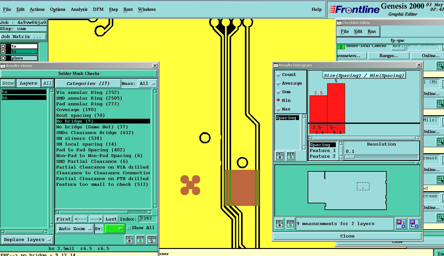
Task: Click categories list horizontal scrollbar
Action: coord(103,212)
